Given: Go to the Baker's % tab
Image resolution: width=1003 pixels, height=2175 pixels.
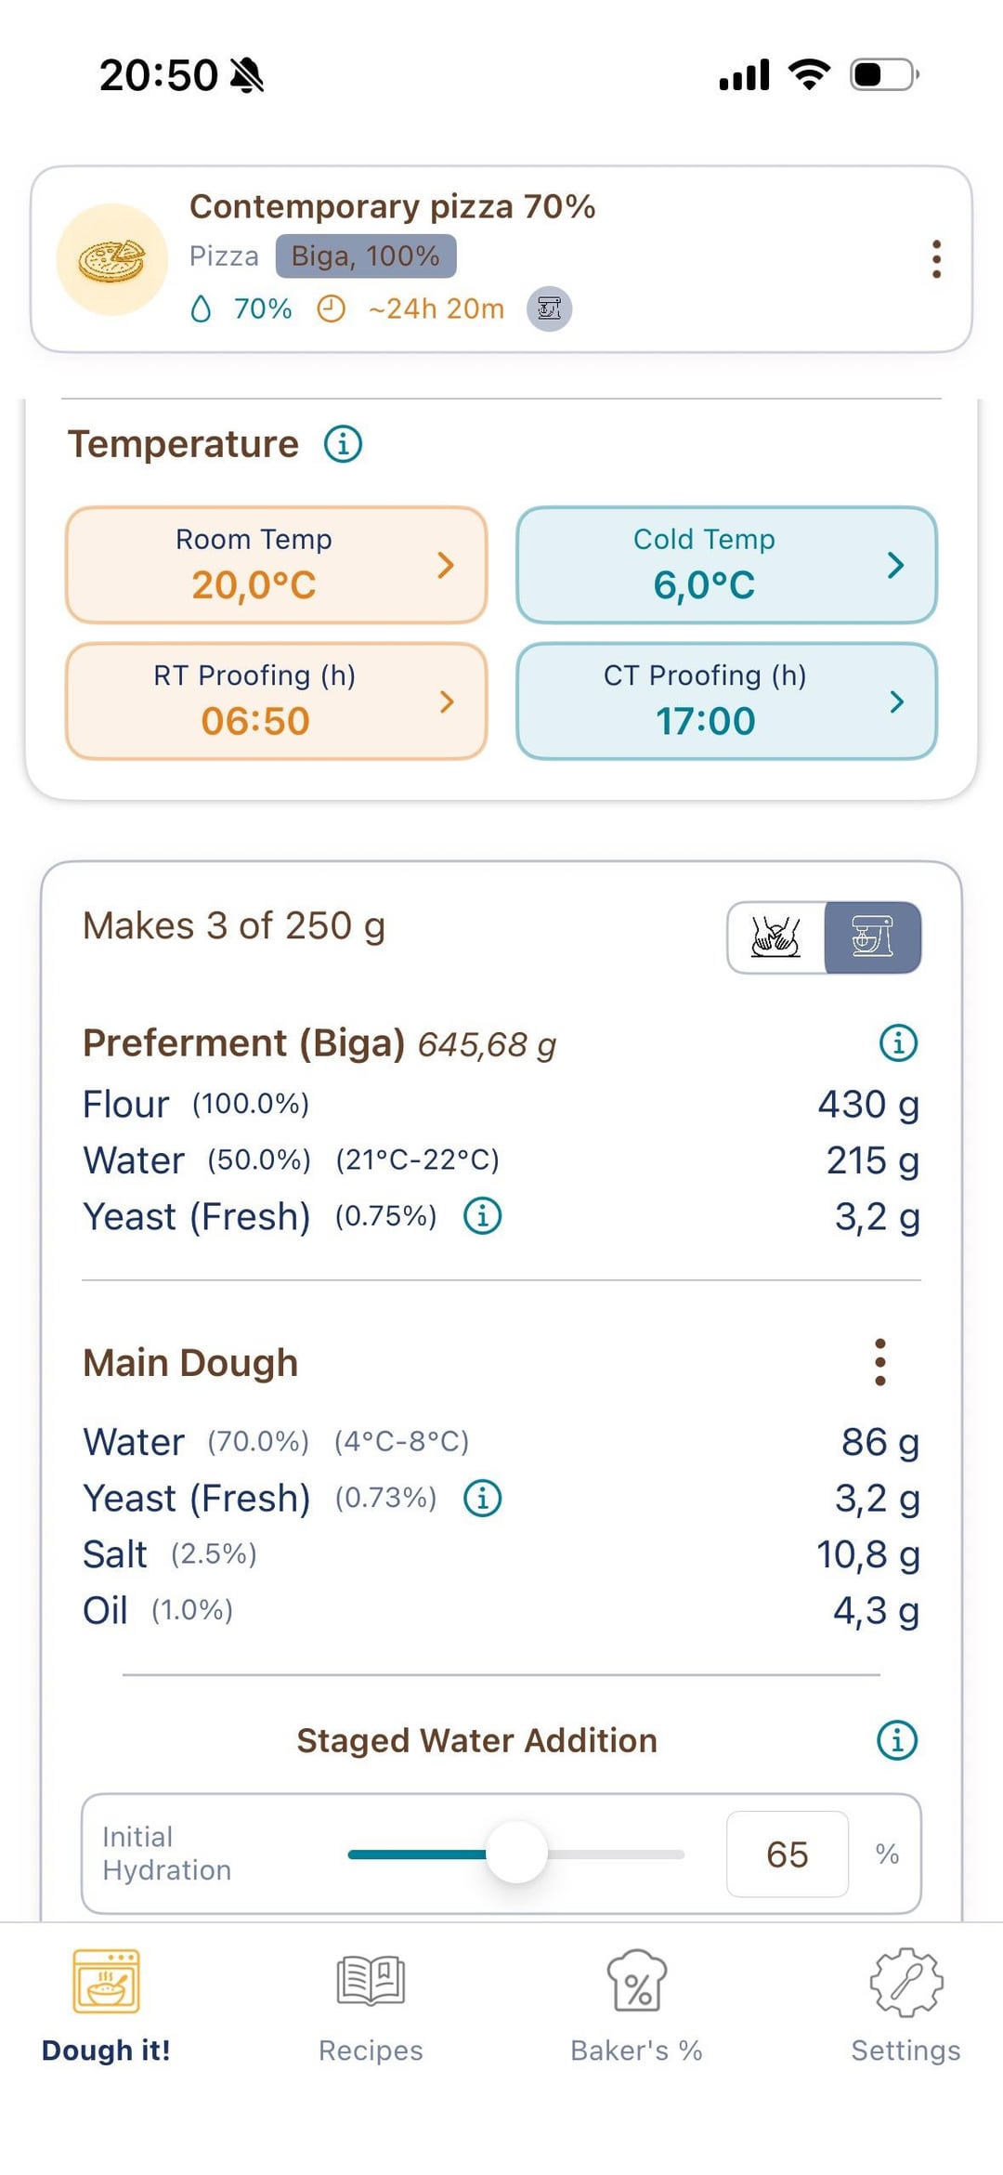Looking at the screenshot, I should tap(636, 2006).
